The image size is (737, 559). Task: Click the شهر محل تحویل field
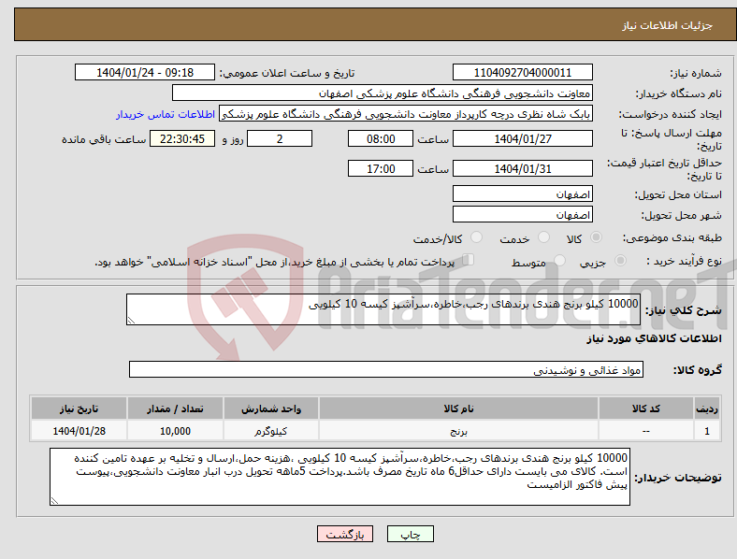[523, 215]
